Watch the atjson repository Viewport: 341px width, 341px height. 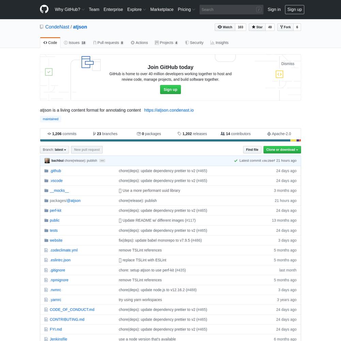[x=225, y=27]
